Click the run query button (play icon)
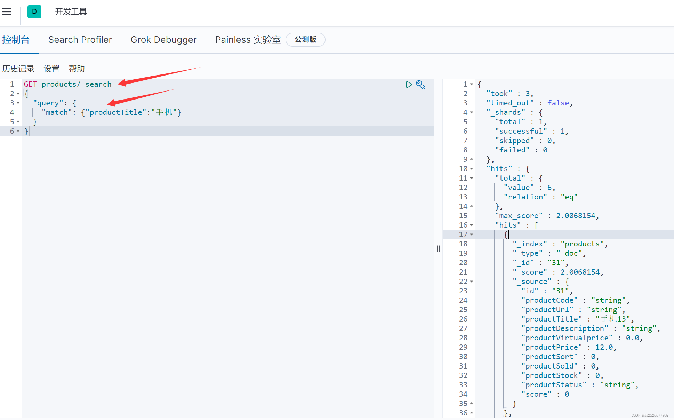674x420 pixels. pyautogui.click(x=409, y=84)
